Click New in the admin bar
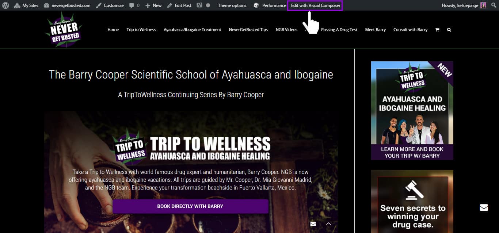Viewport: 499px width, 233px height. (153, 5)
